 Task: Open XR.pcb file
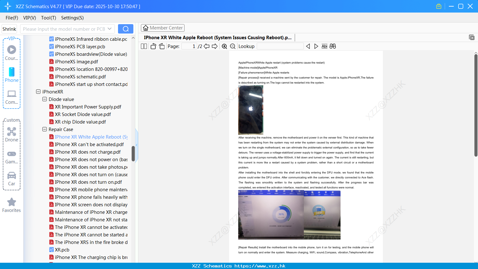pyautogui.click(x=59, y=250)
